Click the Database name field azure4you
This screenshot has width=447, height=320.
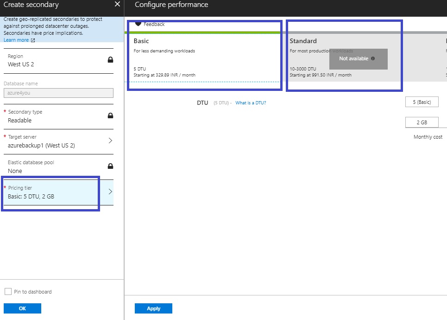pos(58,93)
